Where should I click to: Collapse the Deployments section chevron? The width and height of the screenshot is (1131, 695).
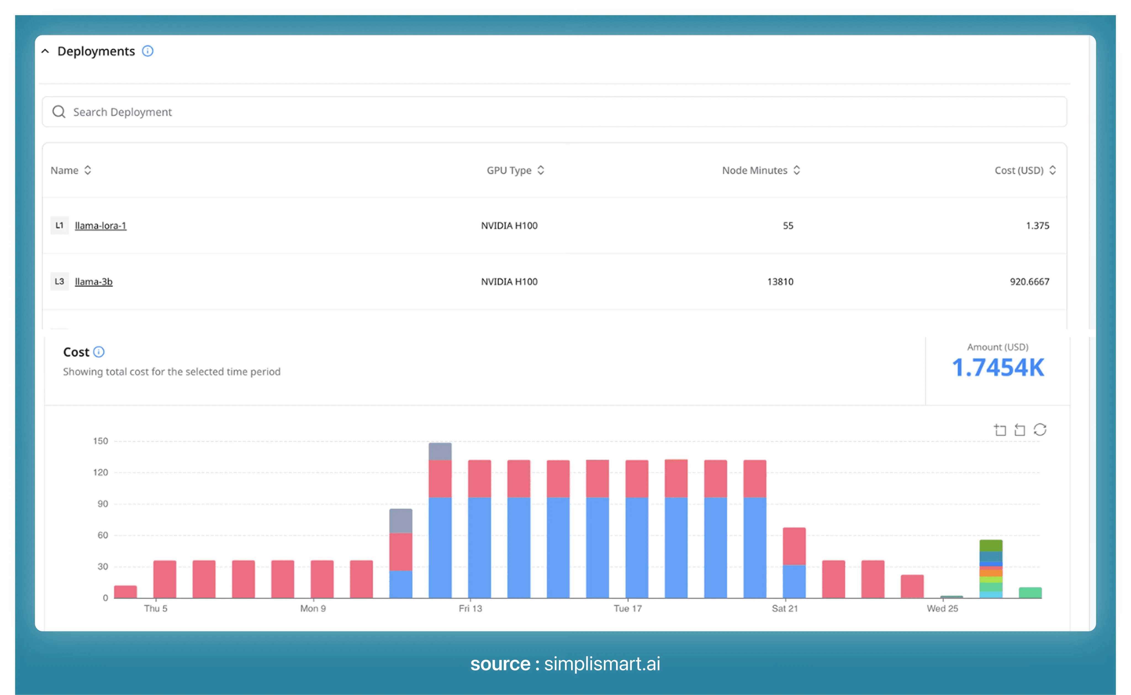click(x=45, y=51)
